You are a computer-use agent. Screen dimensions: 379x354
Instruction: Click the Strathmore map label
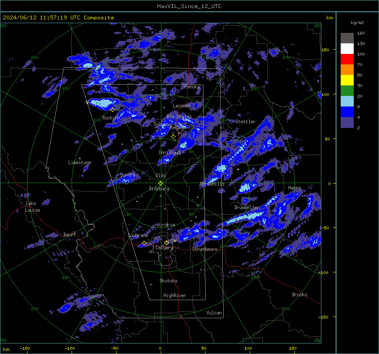click(x=205, y=249)
